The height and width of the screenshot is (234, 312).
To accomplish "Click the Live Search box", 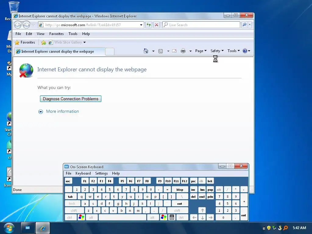I will pos(201,25).
